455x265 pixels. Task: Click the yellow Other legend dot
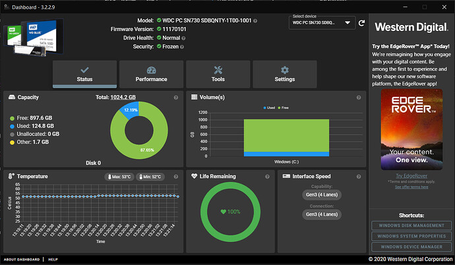pos(12,142)
